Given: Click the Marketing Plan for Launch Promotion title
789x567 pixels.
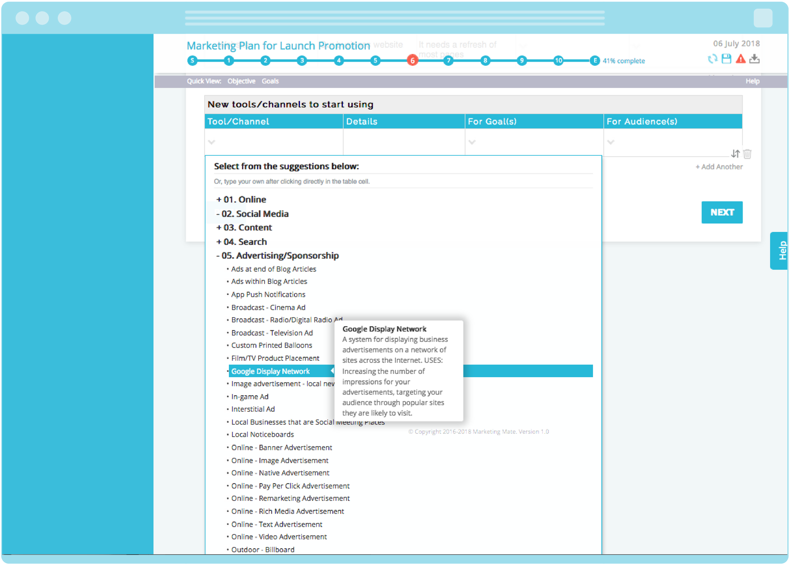Looking at the screenshot, I should tap(278, 46).
